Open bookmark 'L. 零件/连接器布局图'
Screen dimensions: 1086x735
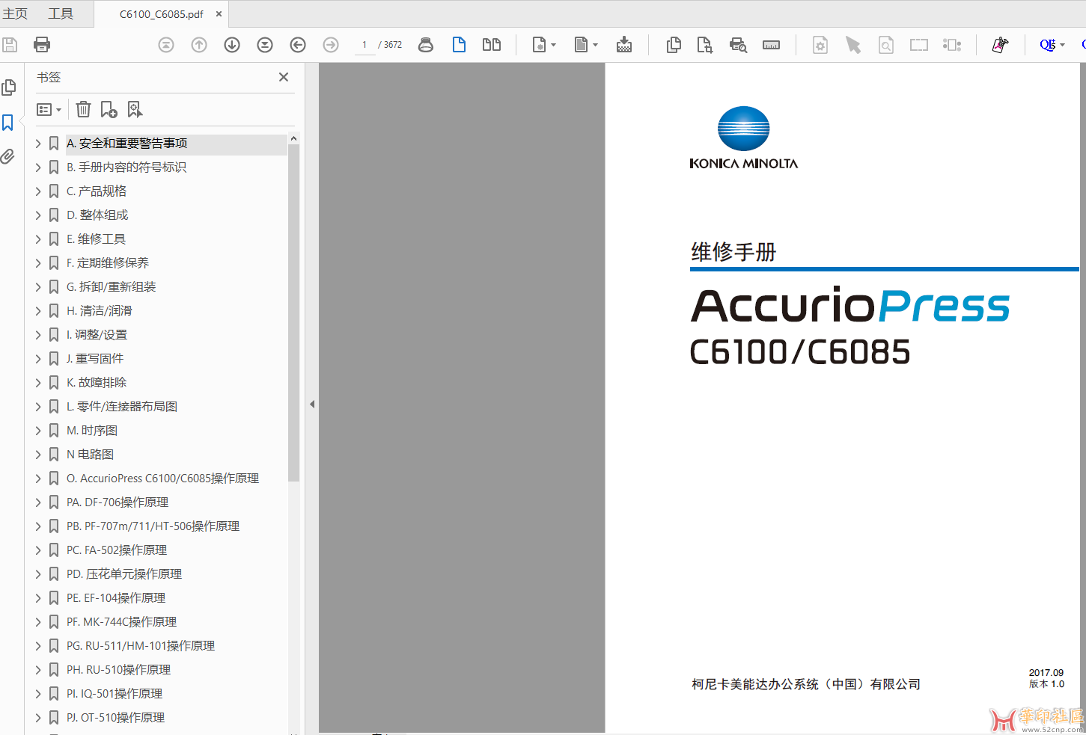coord(122,407)
